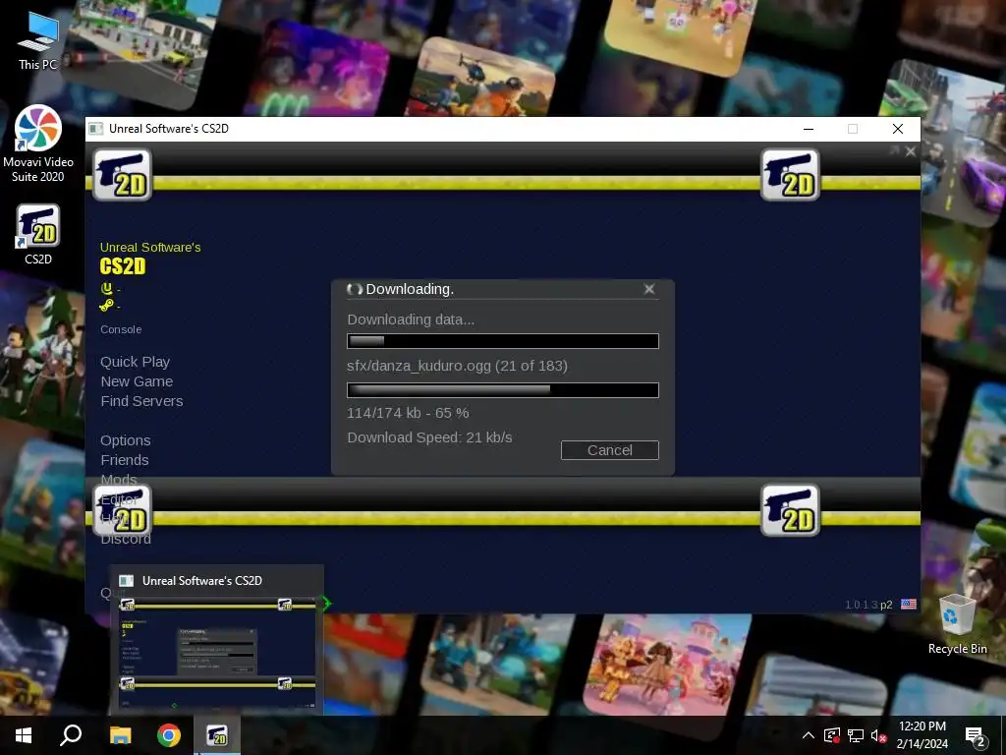Click the US flag language icon
The image size is (1006, 755).
pos(909,605)
